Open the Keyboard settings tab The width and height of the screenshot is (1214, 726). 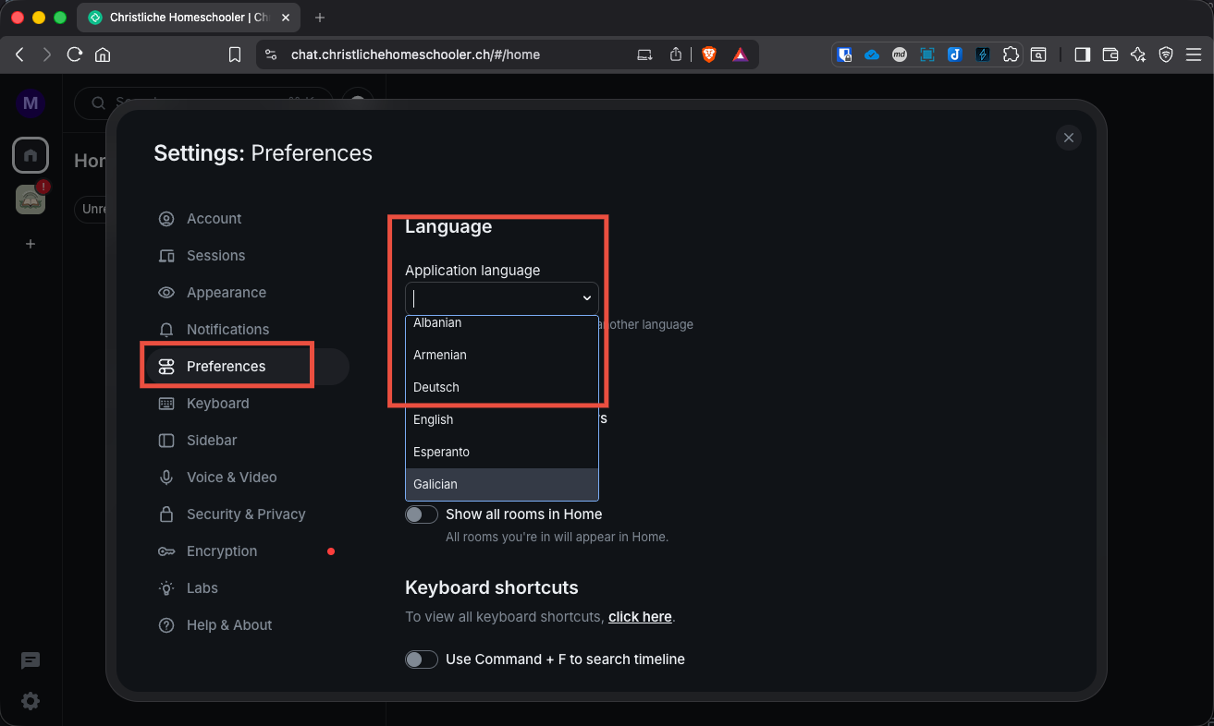click(247, 404)
